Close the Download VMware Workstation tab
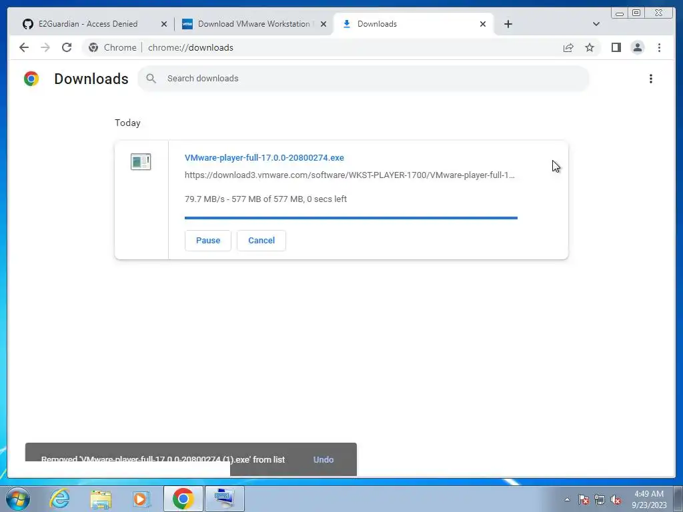This screenshot has width=683, height=512. click(x=323, y=24)
